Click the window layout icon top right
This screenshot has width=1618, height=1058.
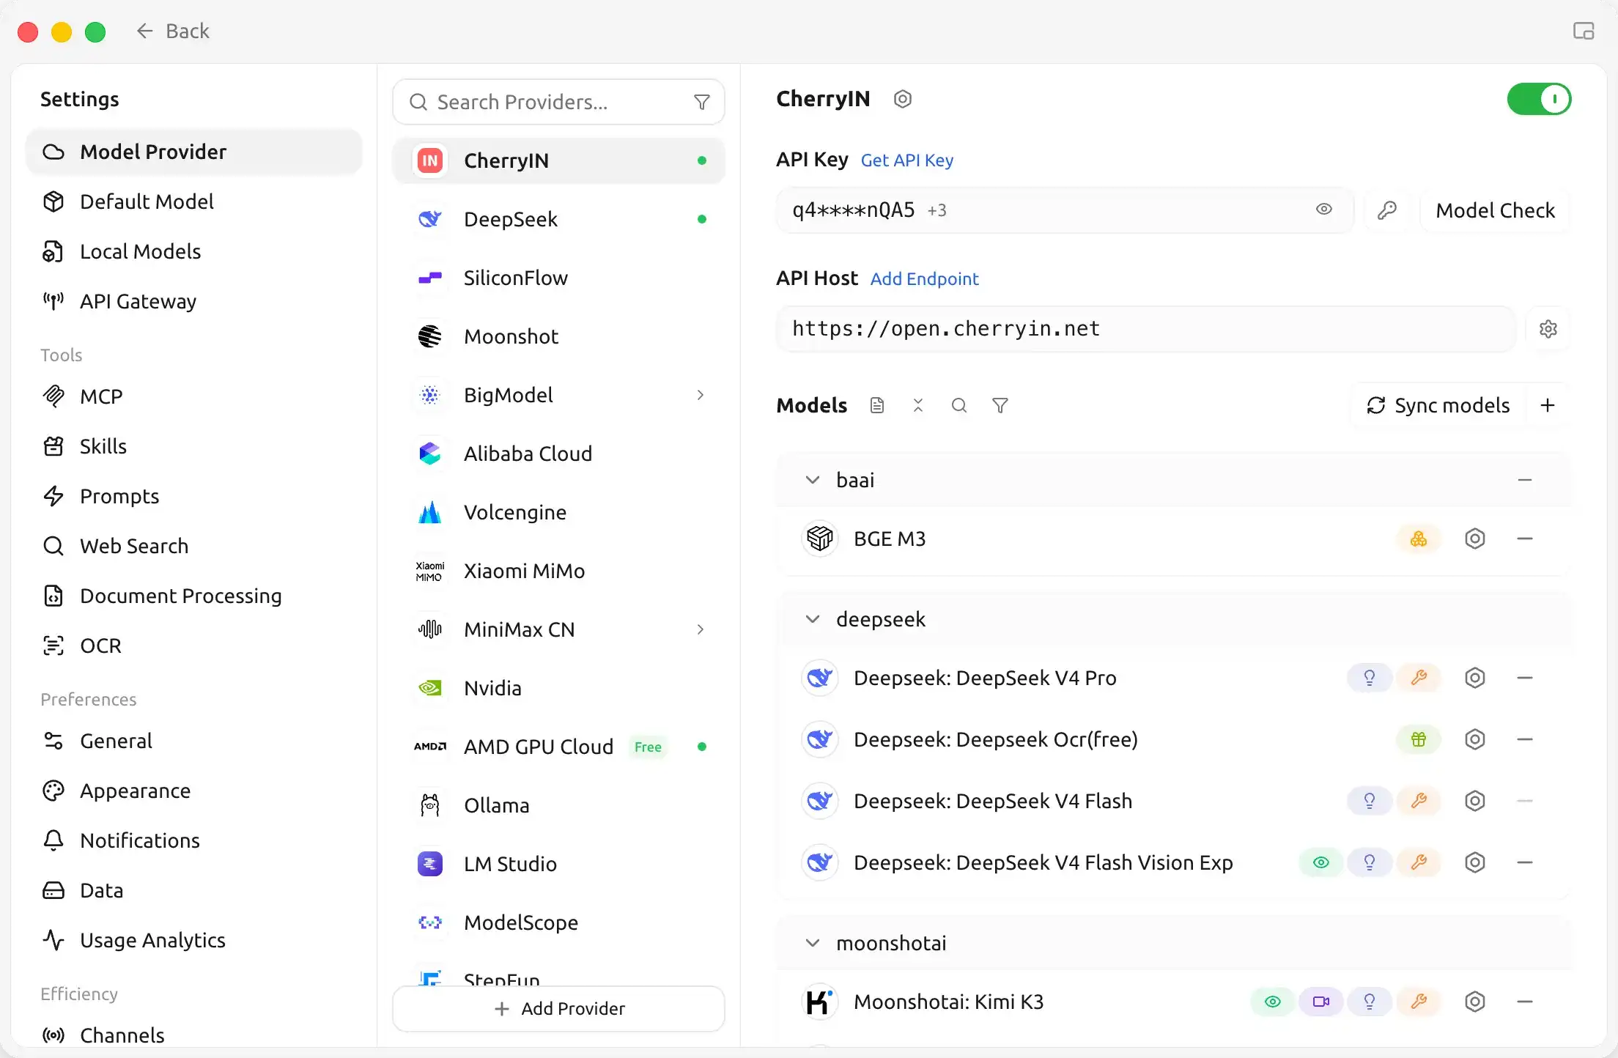[1584, 31]
